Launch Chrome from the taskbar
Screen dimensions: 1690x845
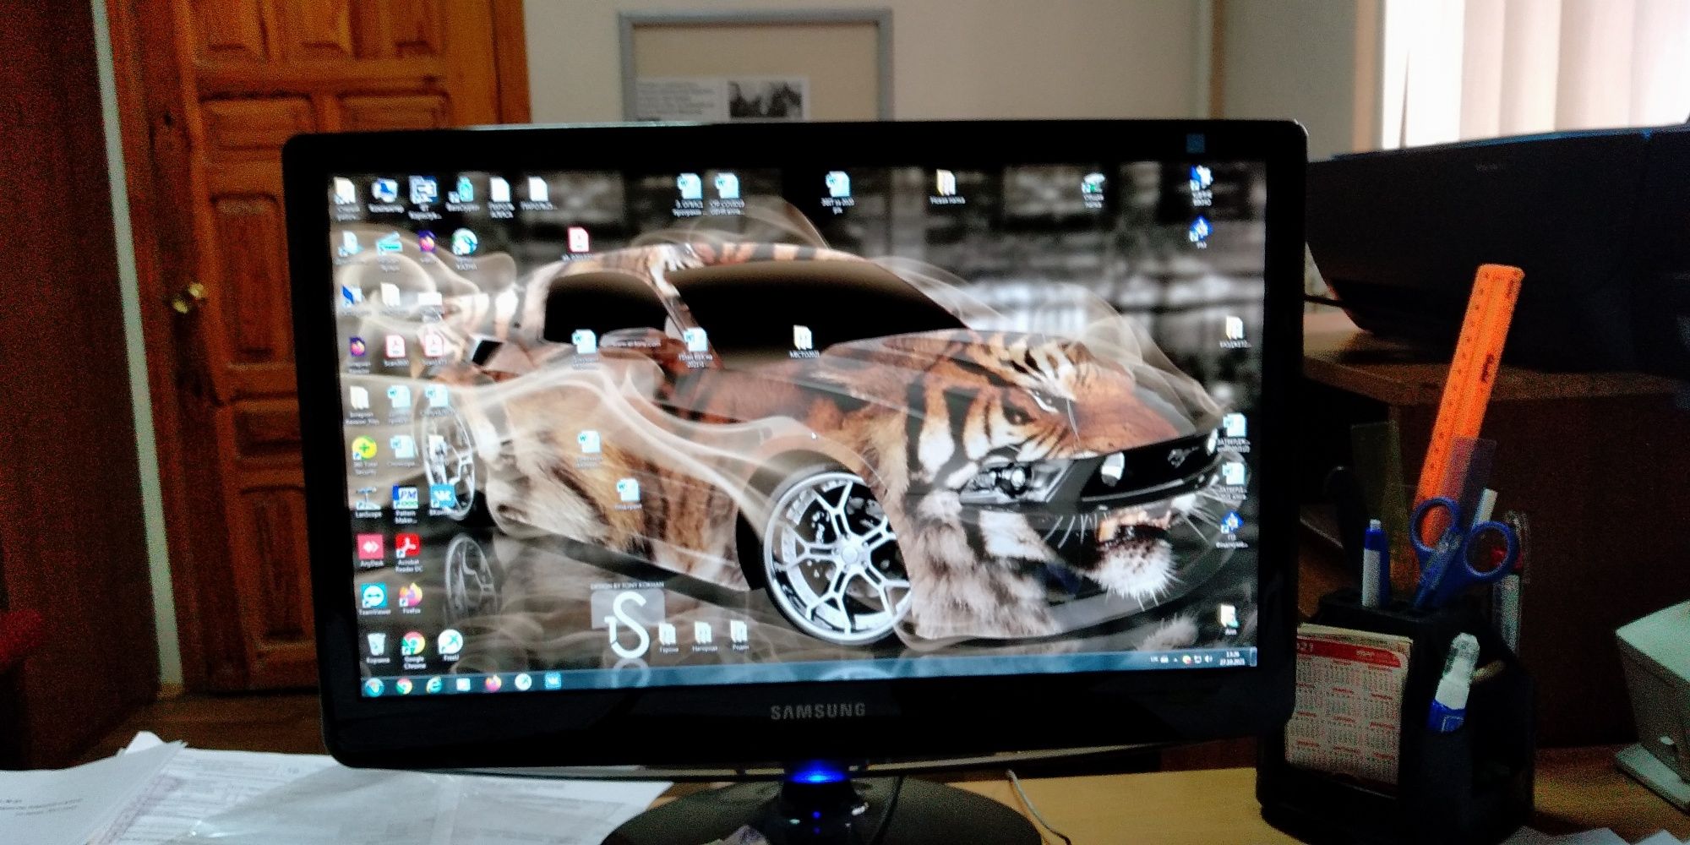404,685
